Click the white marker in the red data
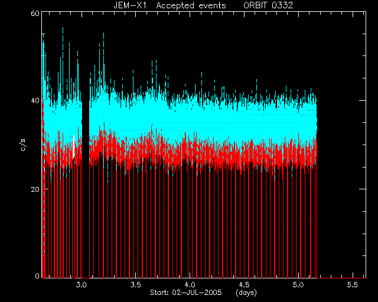This screenshot has width=378, height=302. (73, 146)
